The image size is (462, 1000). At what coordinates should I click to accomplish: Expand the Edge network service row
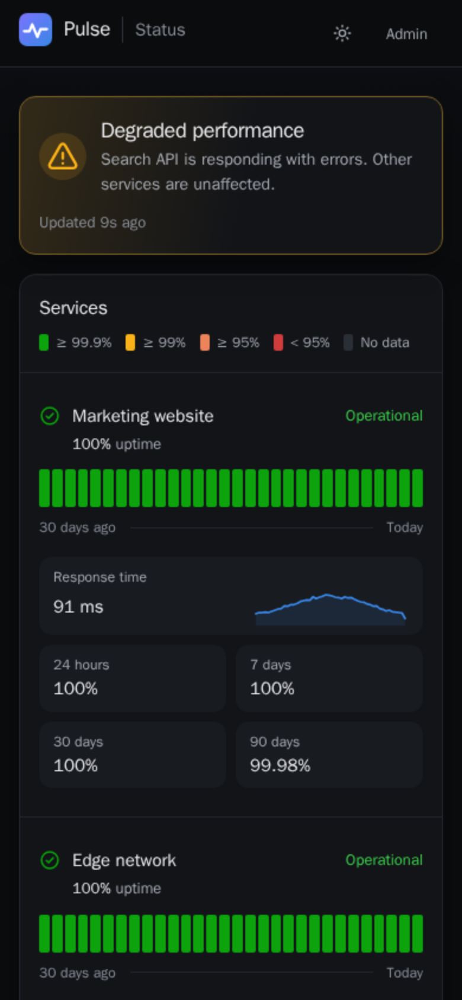pyautogui.click(x=231, y=873)
